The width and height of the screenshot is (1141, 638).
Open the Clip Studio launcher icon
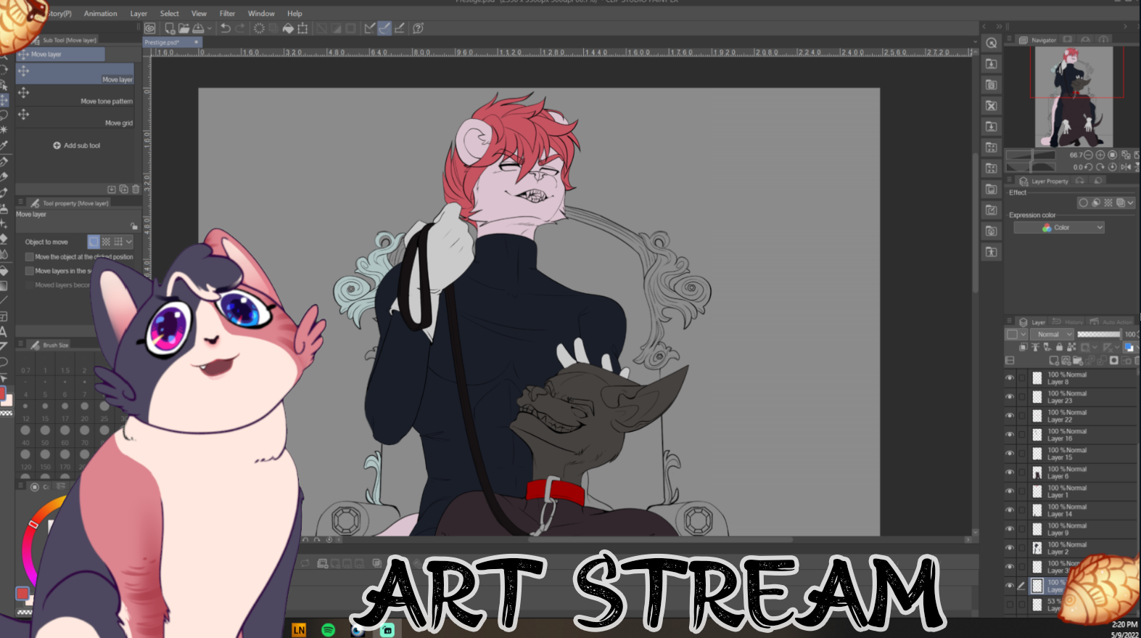[149, 28]
